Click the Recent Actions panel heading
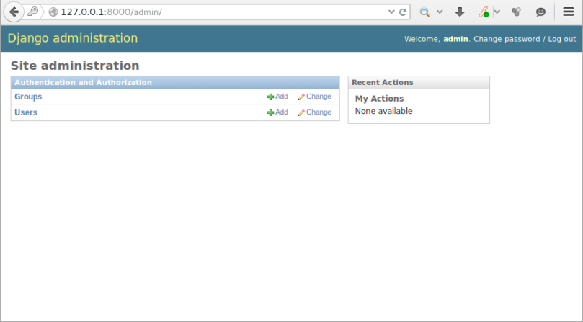The image size is (583, 322). click(383, 83)
